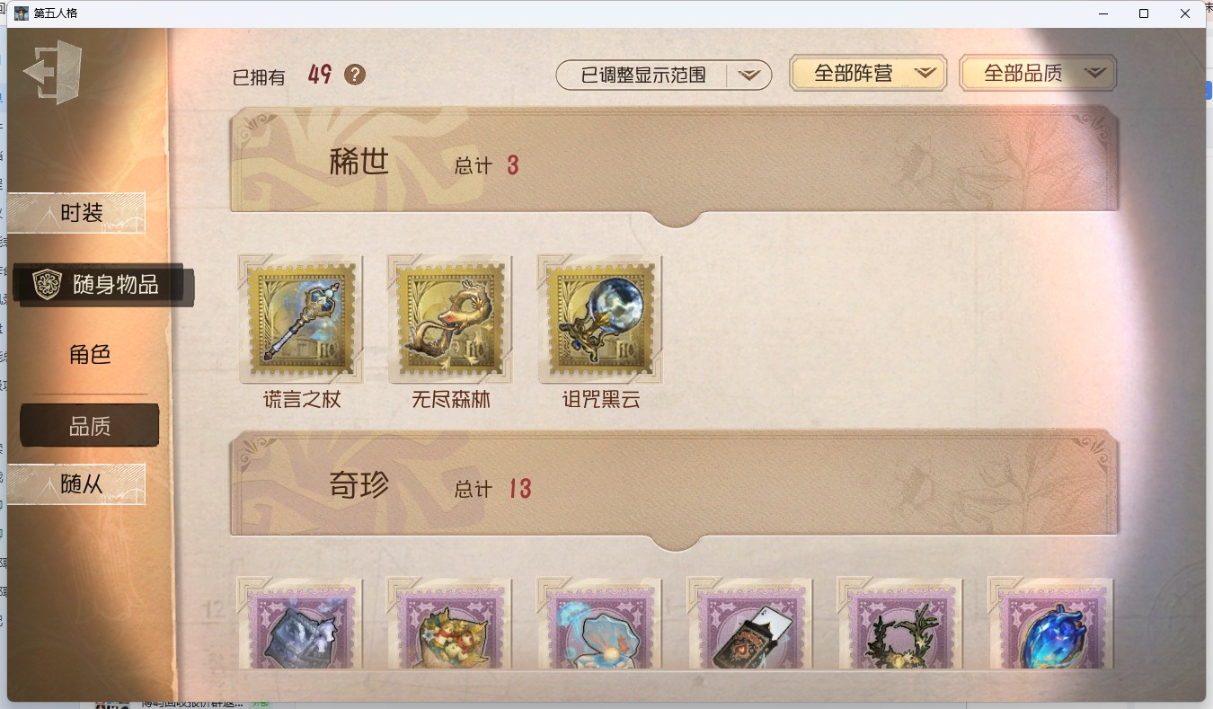Select the 诅咒黑云 crystal orb accessory
This screenshot has width=1213, height=709.
pyautogui.click(x=600, y=318)
